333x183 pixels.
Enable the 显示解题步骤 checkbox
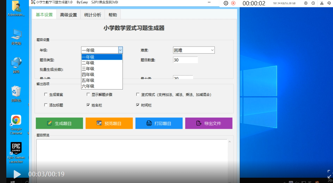pyautogui.click(x=88, y=94)
